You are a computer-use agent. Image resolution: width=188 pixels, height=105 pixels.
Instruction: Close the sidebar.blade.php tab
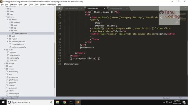pyautogui.click(x=127, y=8)
